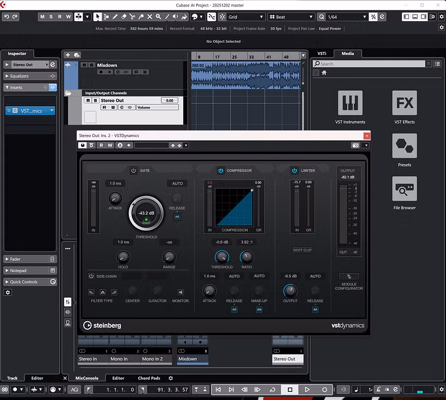Screen dimensions: 446x400
Task: Select the Erase tool in toolbar
Action: click(x=123, y=17)
